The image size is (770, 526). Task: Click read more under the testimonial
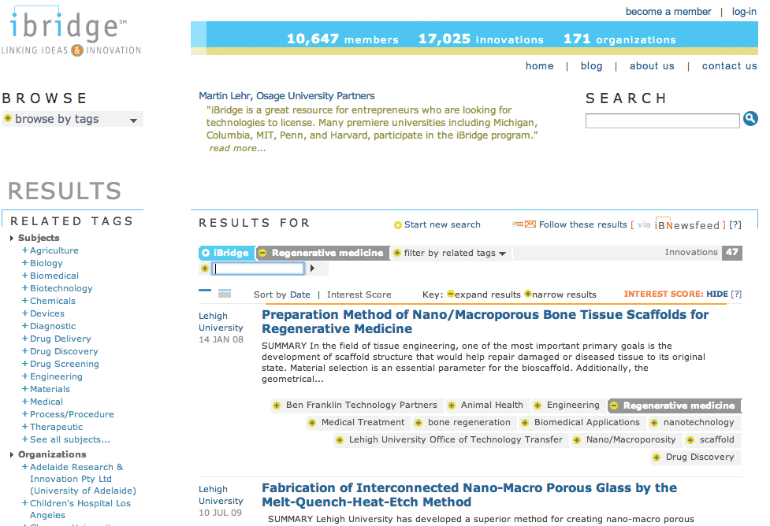pyautogui.click(x=237, y=148)
